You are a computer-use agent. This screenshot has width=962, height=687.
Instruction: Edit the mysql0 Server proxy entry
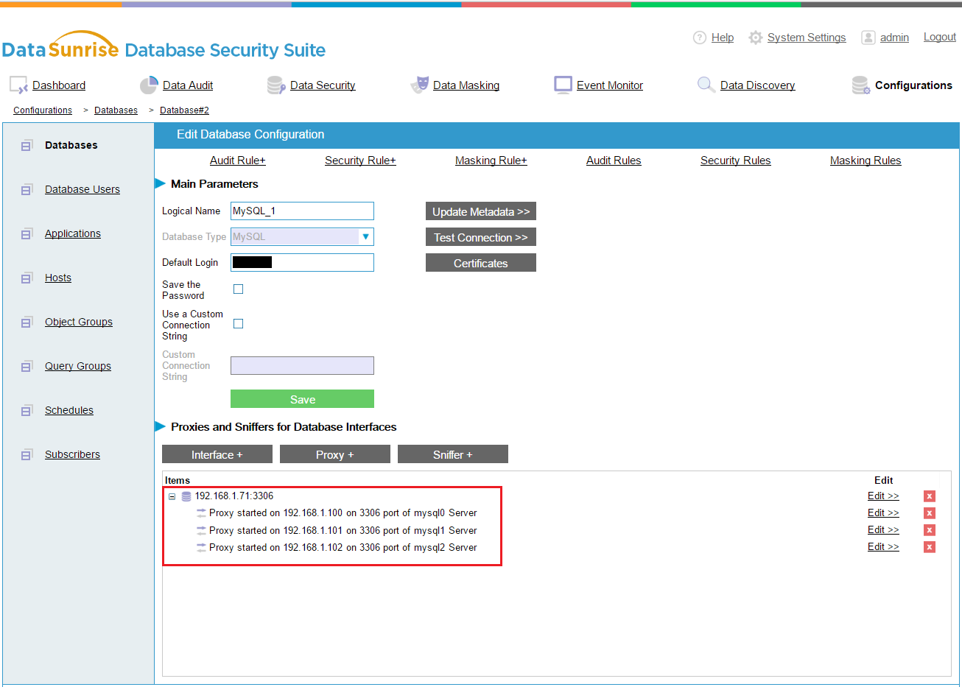(x=883, y=513)
